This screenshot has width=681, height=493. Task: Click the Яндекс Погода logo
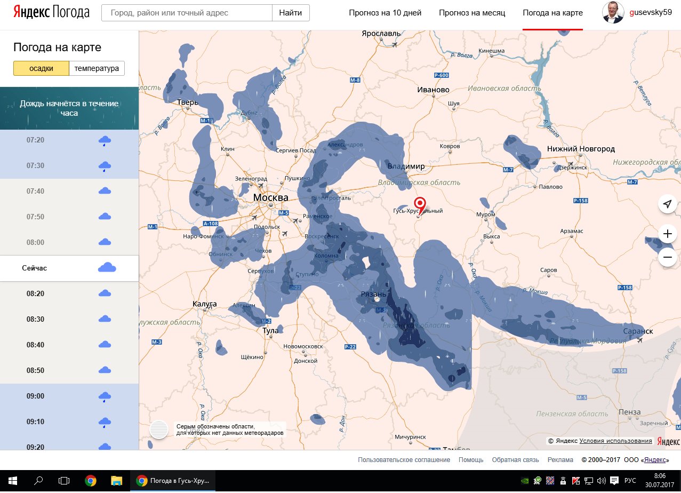pyautogui.click(x=51, y=13)
